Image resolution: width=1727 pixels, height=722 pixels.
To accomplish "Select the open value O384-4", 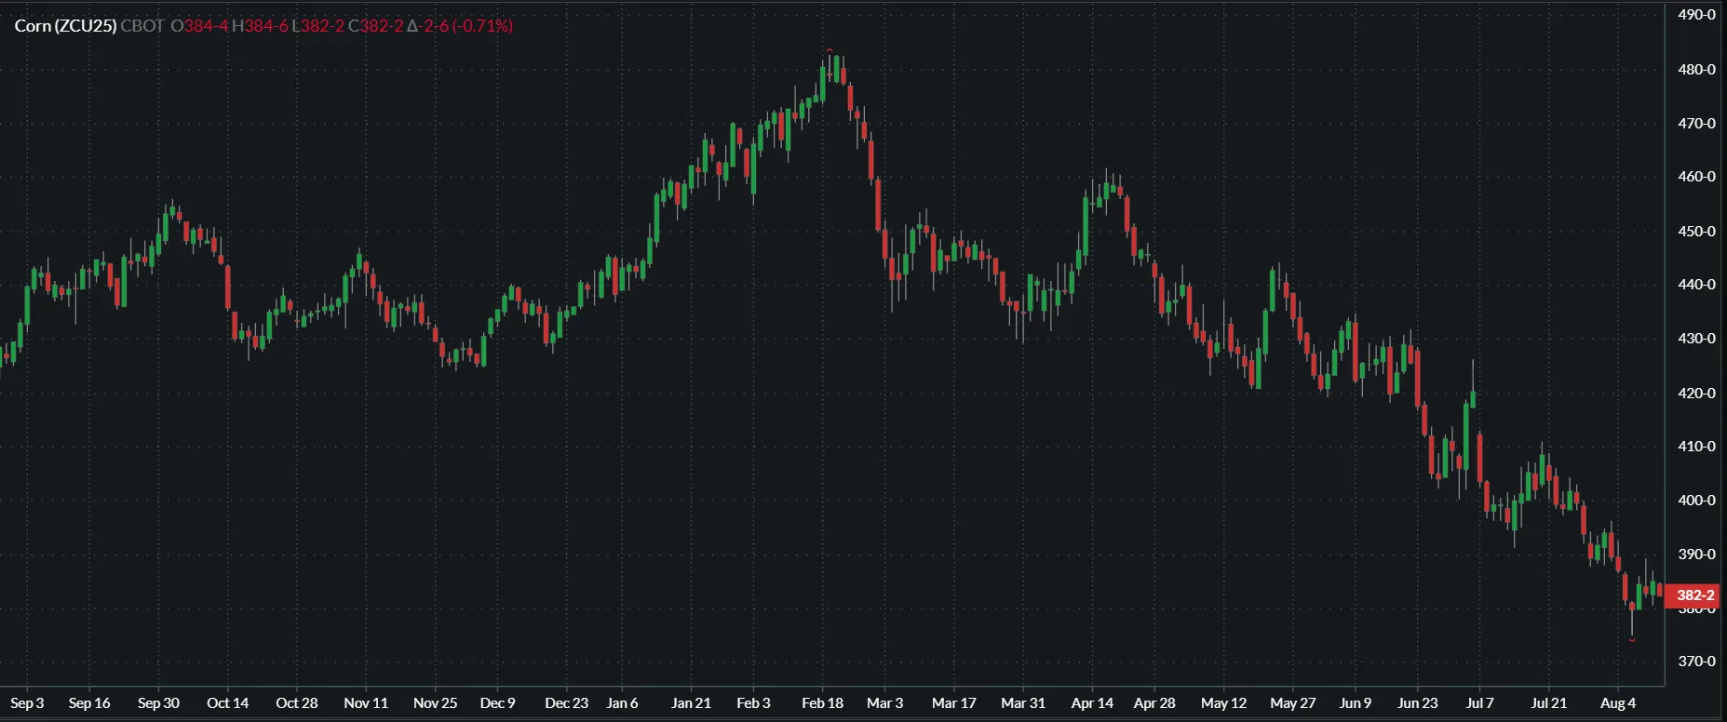I will (x=199, y=26).
